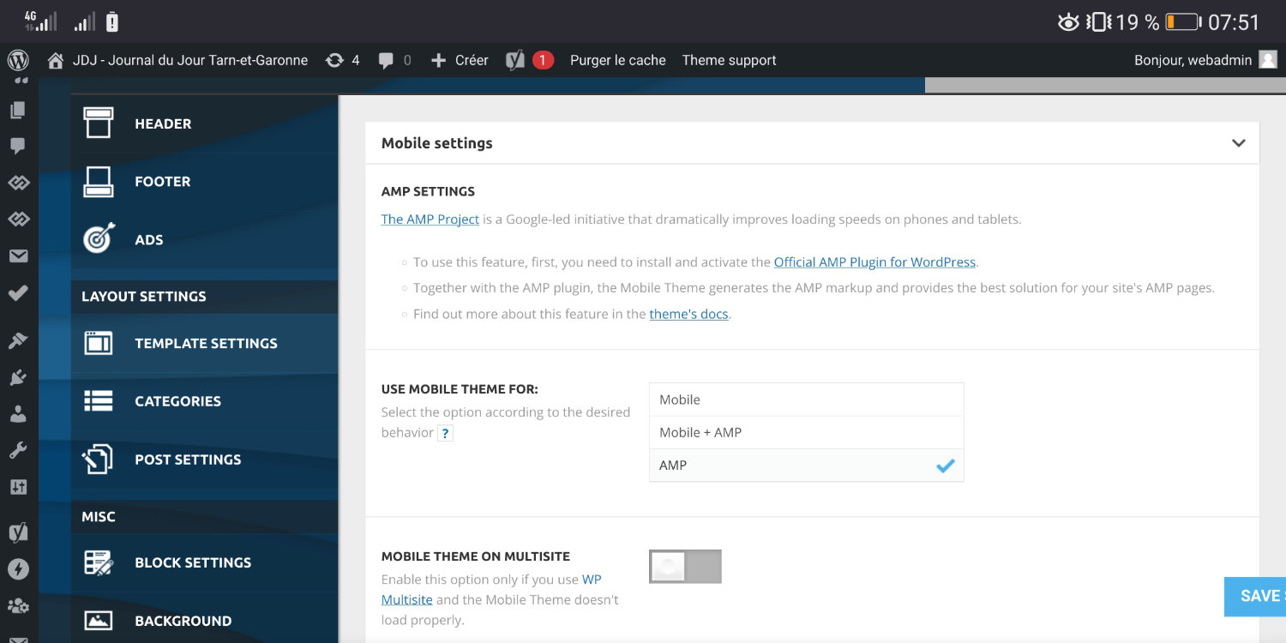
Task: Open the checkmark icon in admin sidebar
Action: [x=18, y=293]
